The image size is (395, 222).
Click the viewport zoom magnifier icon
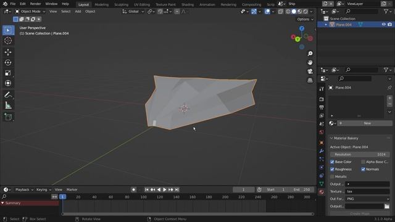(310, 54)
